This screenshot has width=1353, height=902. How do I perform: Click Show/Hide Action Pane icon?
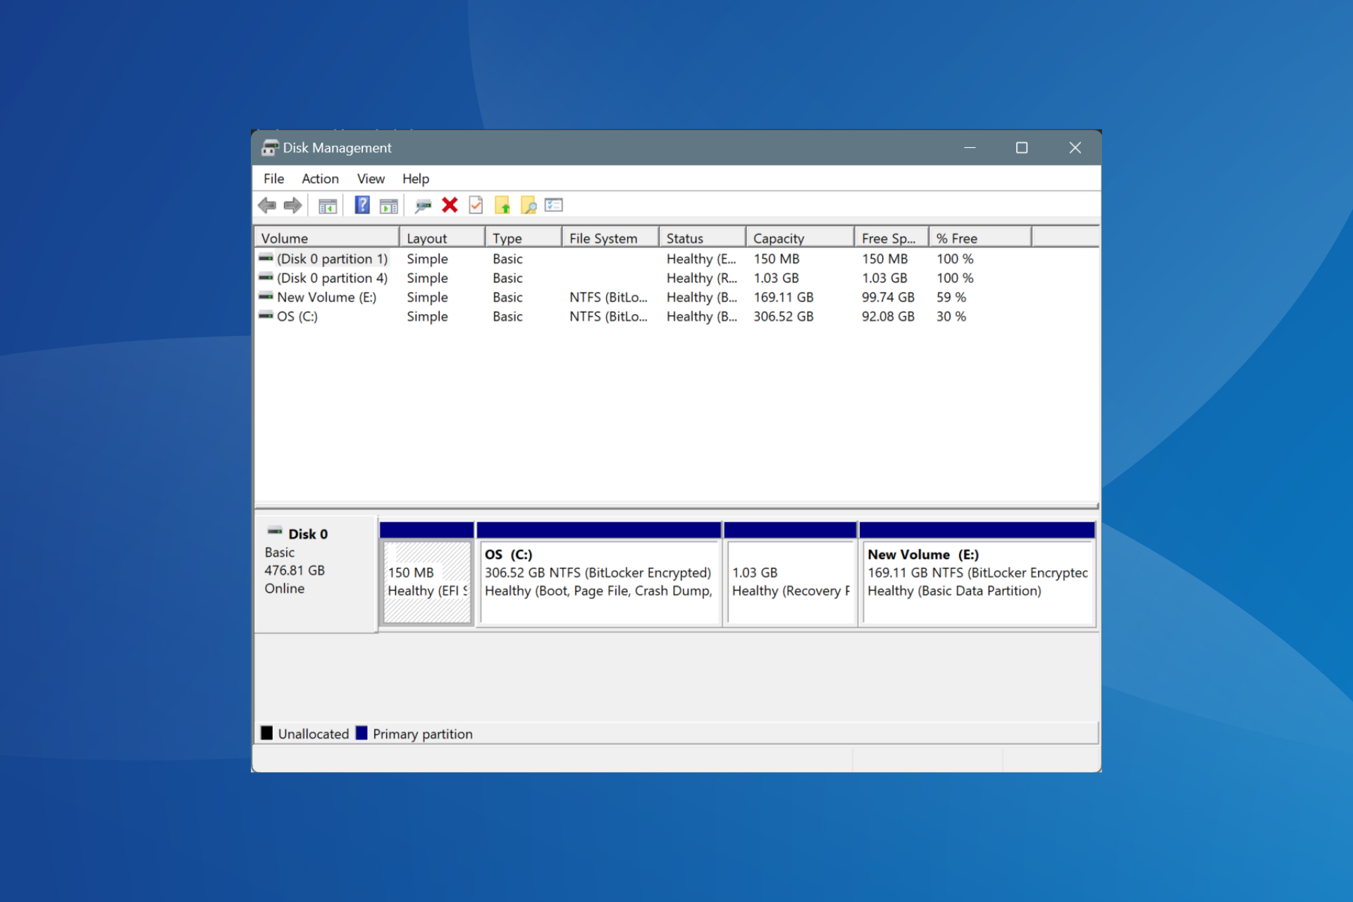tap(389, 206)
